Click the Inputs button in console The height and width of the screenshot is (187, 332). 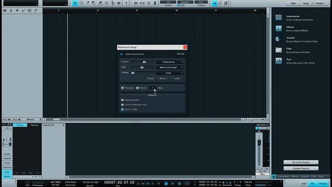click(x=7, y=154)
